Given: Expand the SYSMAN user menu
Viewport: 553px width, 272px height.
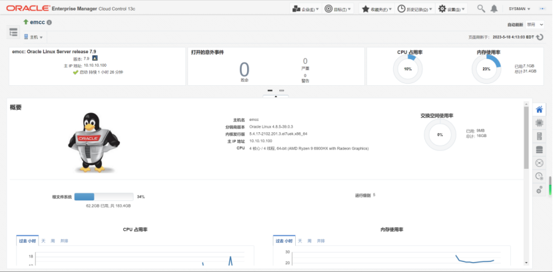Looking at the screenshot, I should point(520,9).
